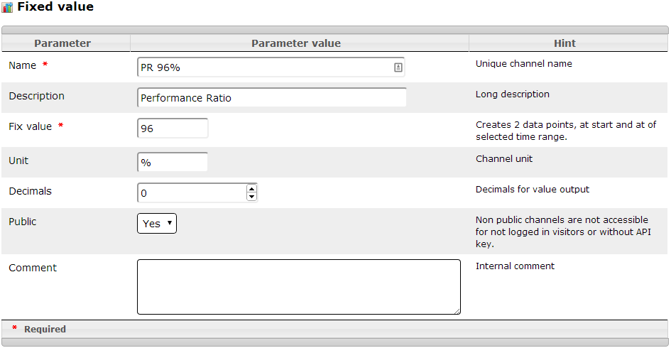Click the Long description hint
The image size is (671, 348).
coord(512,94)
